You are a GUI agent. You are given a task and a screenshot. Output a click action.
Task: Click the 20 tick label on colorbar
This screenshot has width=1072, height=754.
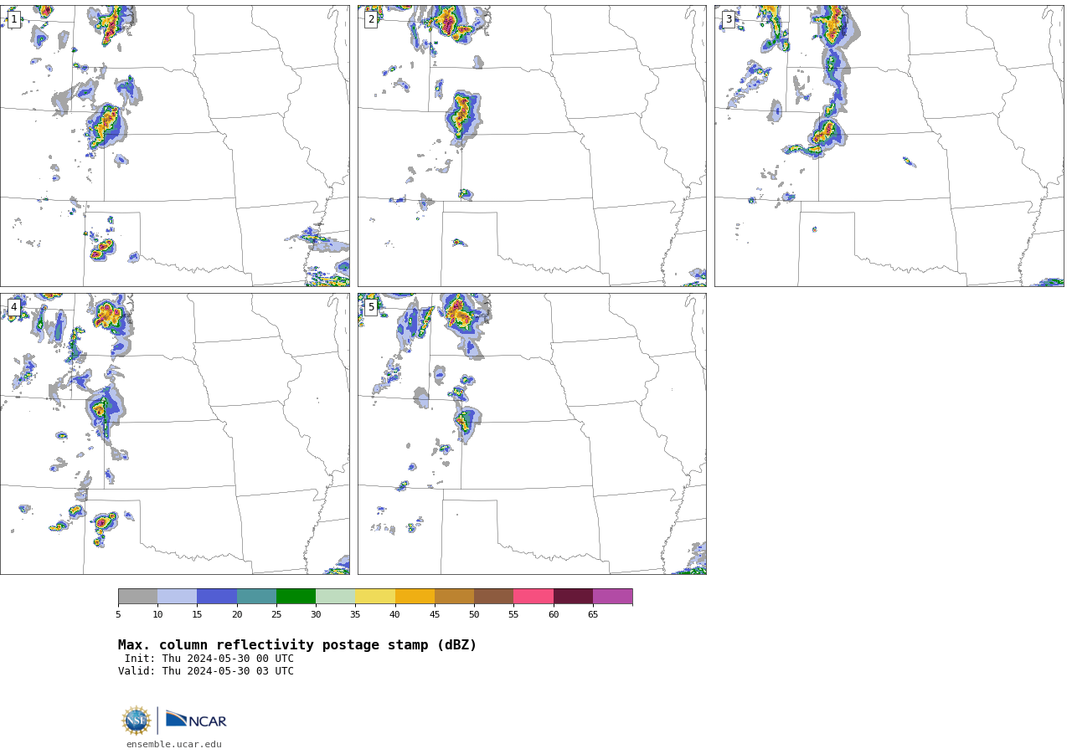coord(237,615)
